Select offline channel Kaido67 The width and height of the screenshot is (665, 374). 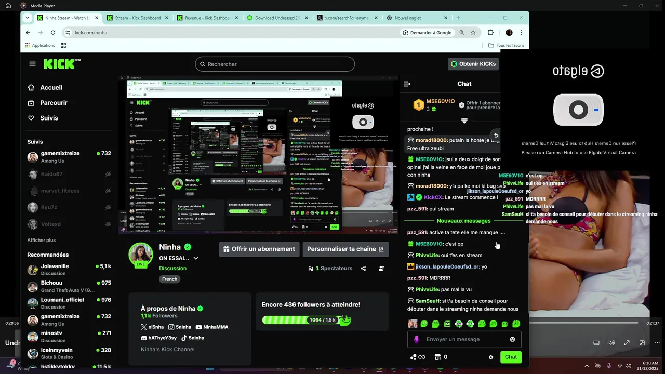point(69,174)
